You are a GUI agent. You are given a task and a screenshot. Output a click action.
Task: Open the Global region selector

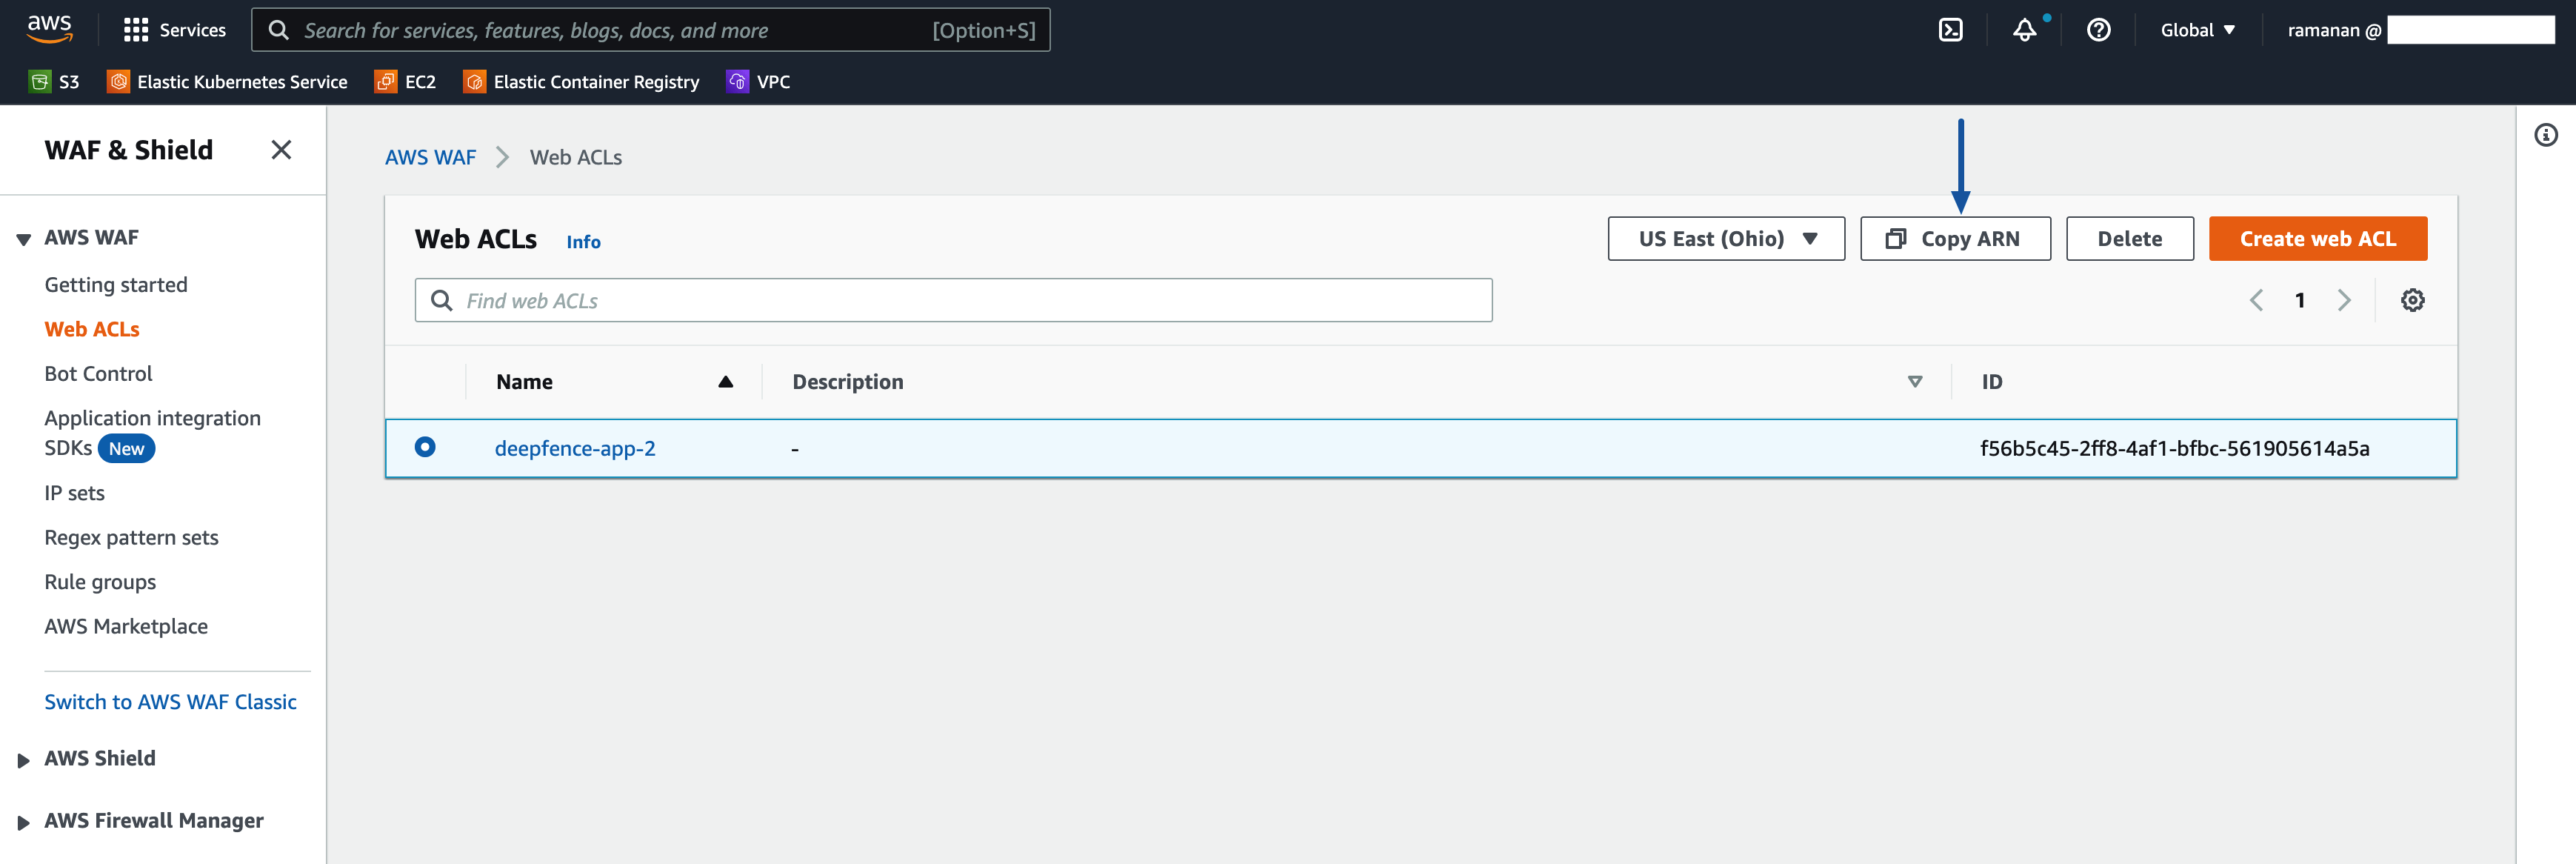[2197, 30]
